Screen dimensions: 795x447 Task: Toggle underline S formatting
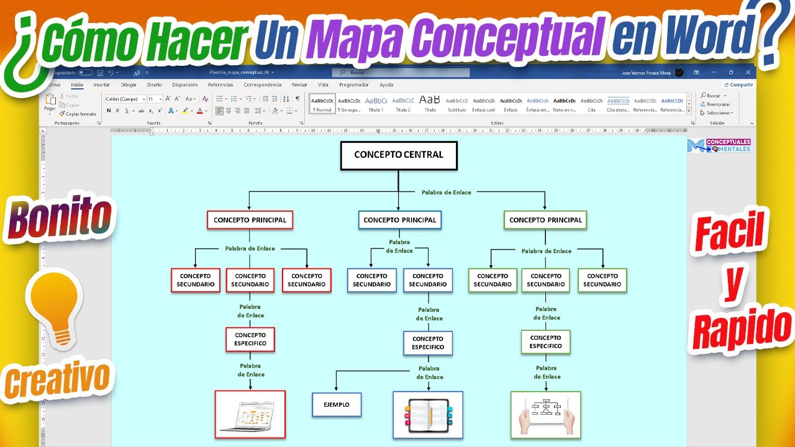pos(127,111)
